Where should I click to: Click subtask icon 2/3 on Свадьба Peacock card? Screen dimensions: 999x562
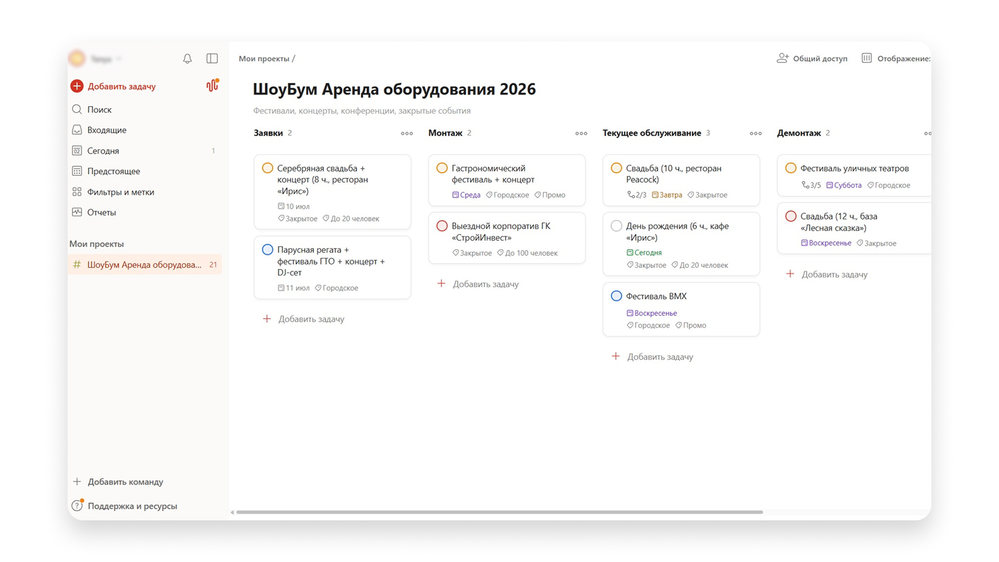[x=631, y=195]
